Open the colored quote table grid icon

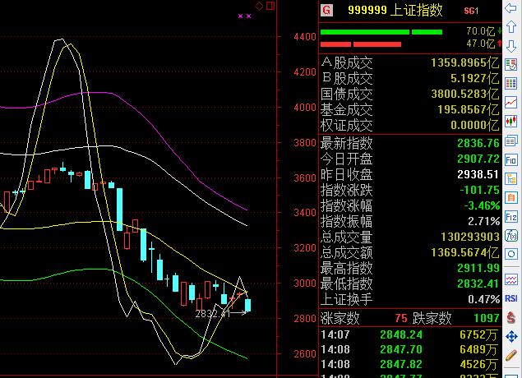click(511, 83)
